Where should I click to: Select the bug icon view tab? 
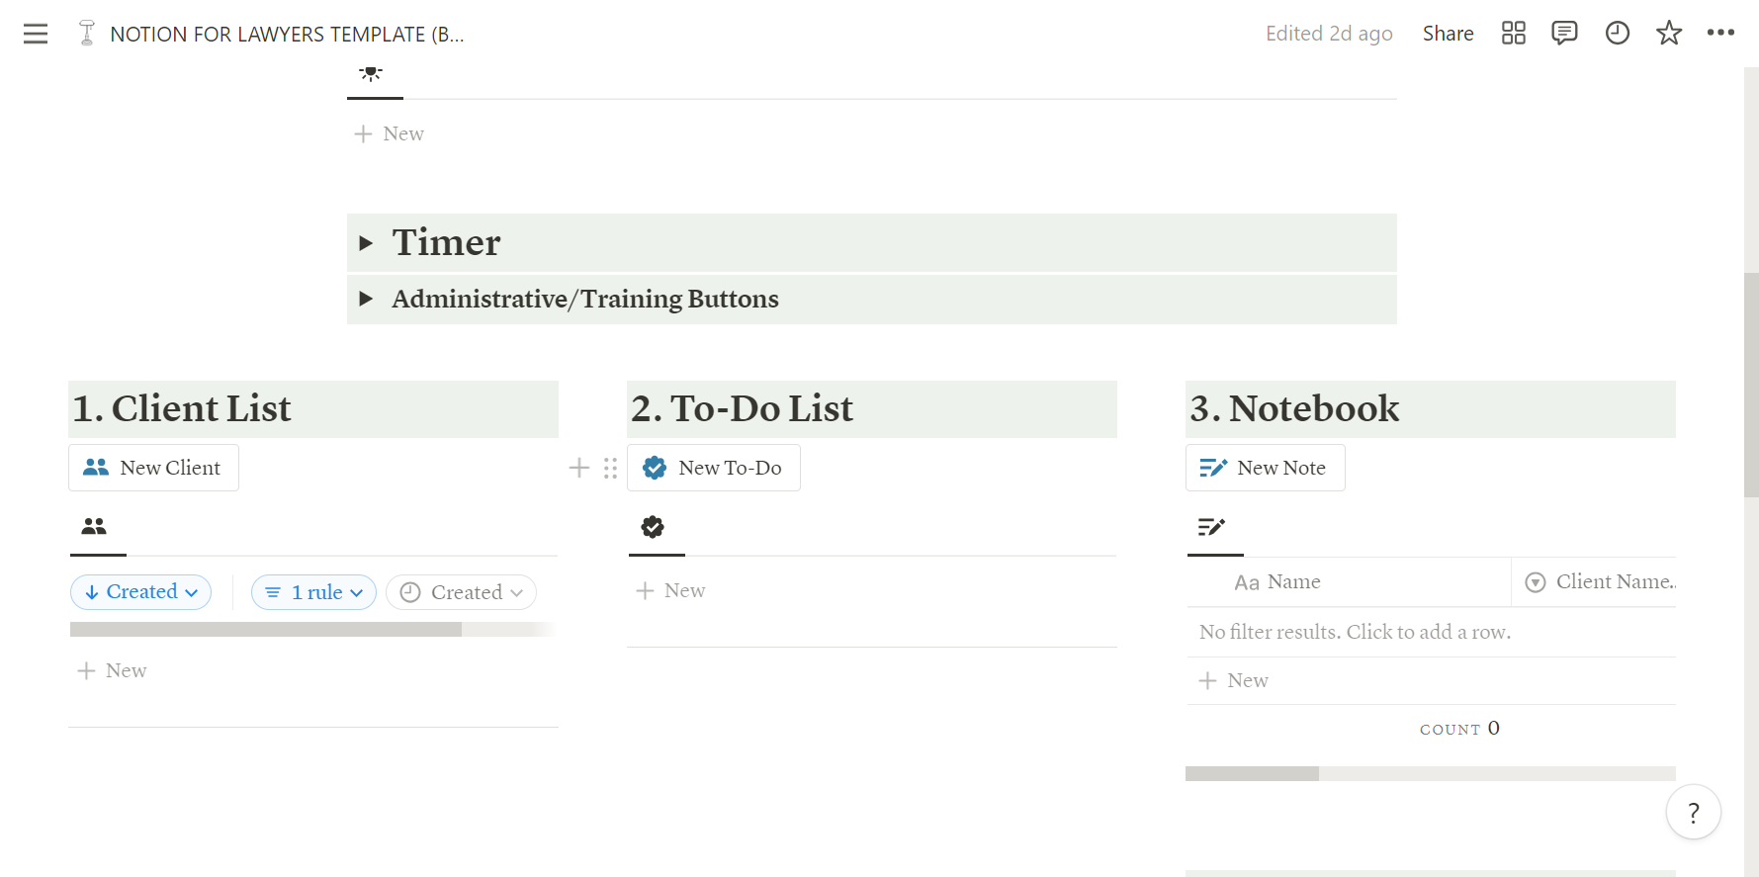pyautogui.click(x=371, y=73)
